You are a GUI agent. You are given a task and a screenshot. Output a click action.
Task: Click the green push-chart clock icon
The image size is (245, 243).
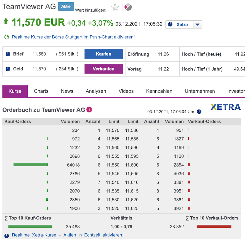tap(7, 37)
